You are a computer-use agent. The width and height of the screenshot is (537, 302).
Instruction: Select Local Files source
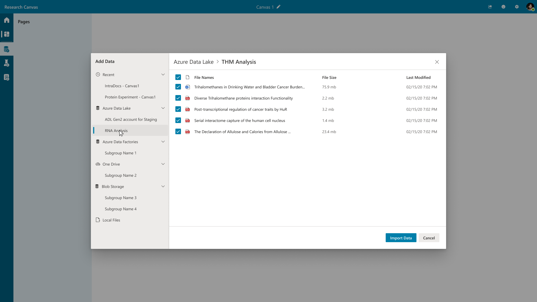click(111, 220)
